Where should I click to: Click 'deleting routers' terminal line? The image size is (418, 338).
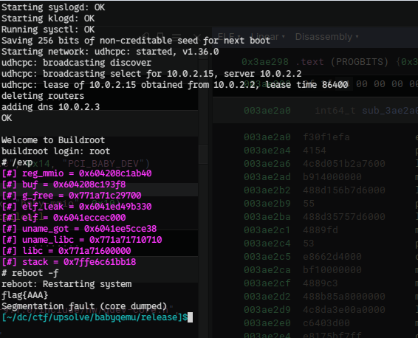(x=43, y=96)
